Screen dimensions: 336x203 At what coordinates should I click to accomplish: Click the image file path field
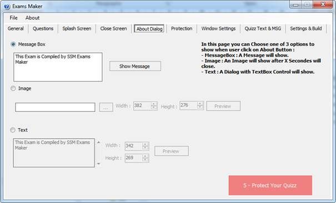55,107
